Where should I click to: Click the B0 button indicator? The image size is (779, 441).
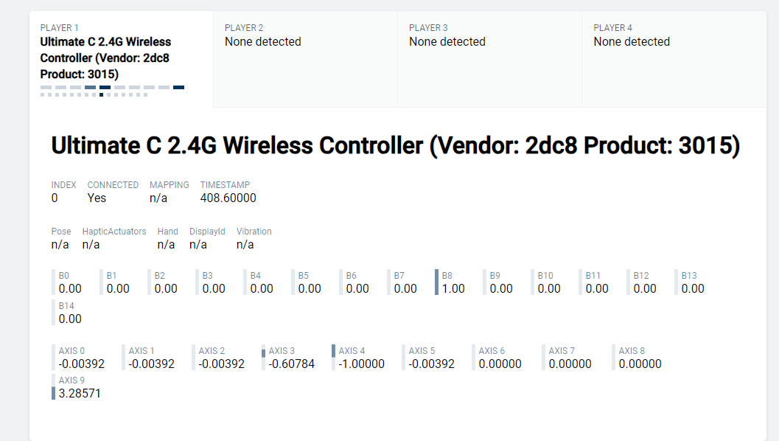pyautogui.click(x=69, y=282)
